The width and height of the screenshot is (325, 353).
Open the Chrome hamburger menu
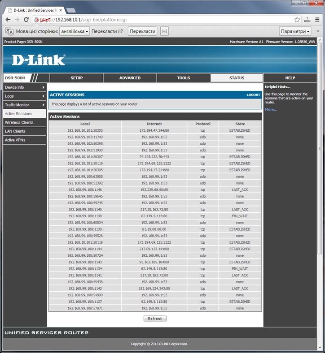click(318, 20)
